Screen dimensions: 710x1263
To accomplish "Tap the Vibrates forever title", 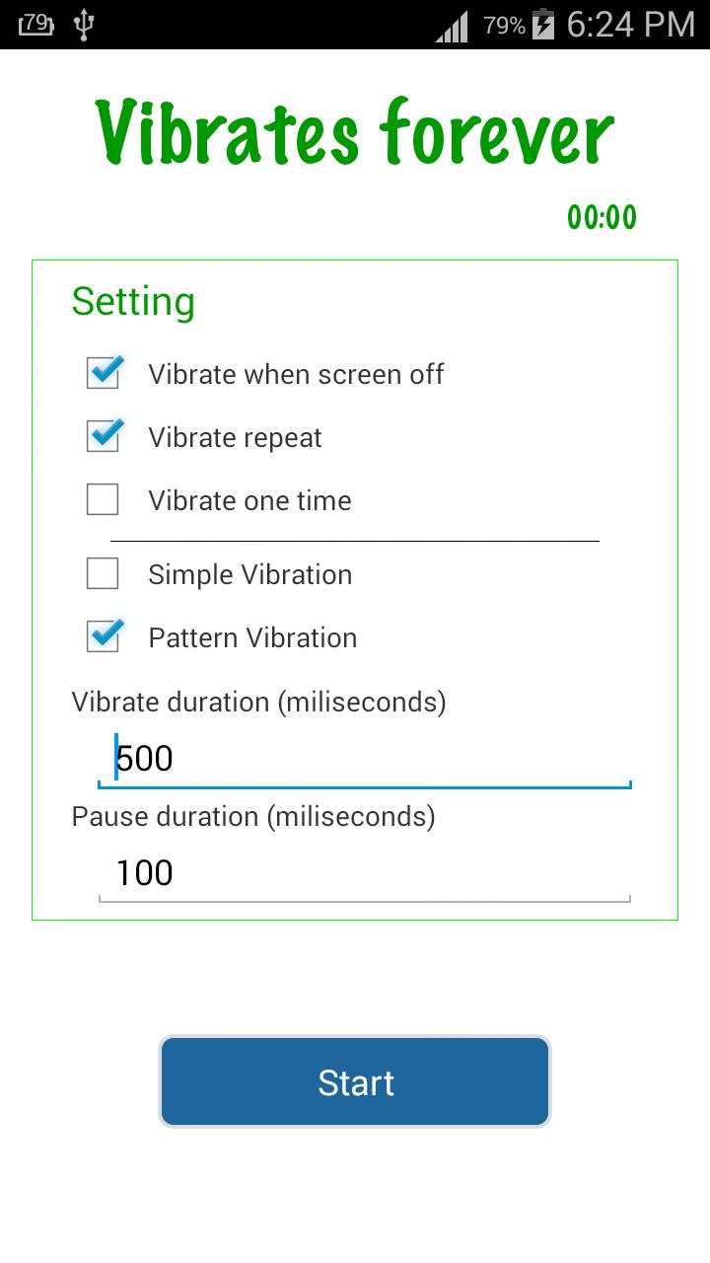I will 355,132.
